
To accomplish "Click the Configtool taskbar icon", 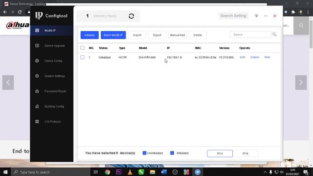I will pyautogui.click(x=198, y=172).
